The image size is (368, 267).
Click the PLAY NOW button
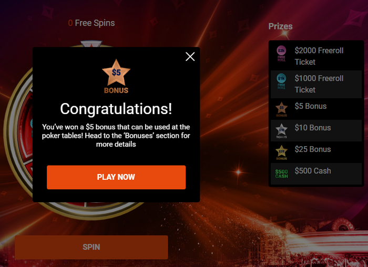[116, 177]
